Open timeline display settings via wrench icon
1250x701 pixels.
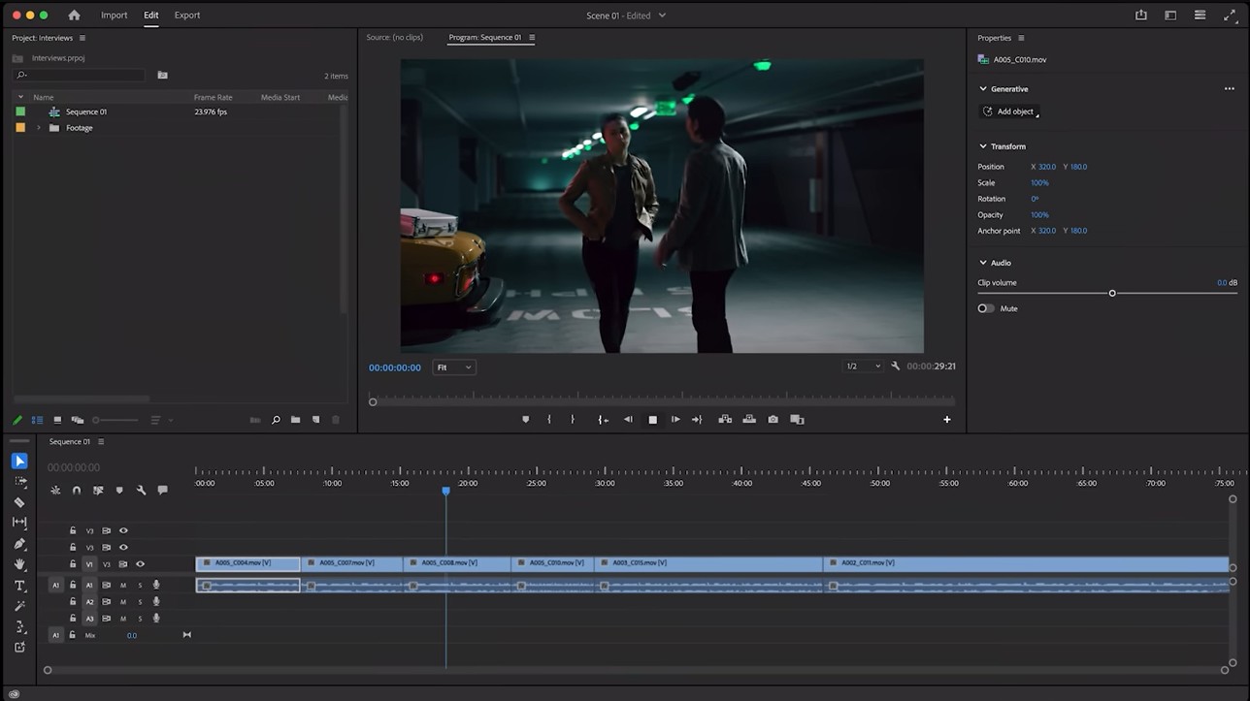(141, 490)
